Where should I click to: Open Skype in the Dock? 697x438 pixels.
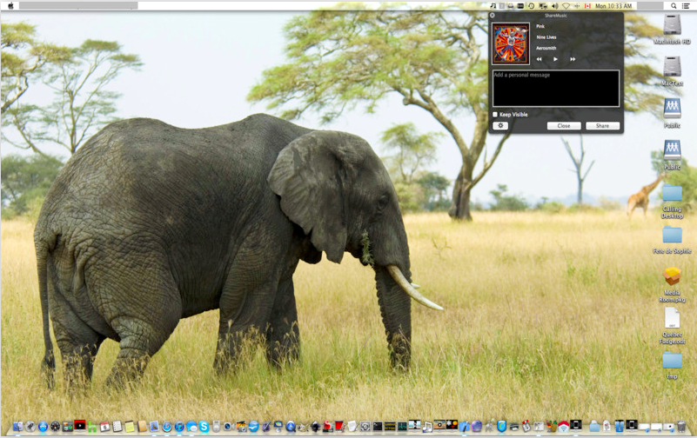(204, 427)
